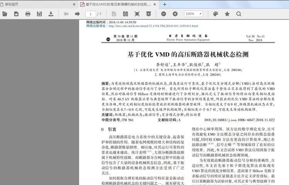Open the color theme palette

216,14
